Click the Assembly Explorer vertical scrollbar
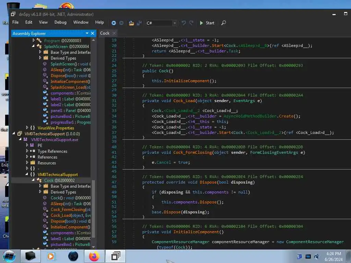The image size is (351, 263). (93, 209)
